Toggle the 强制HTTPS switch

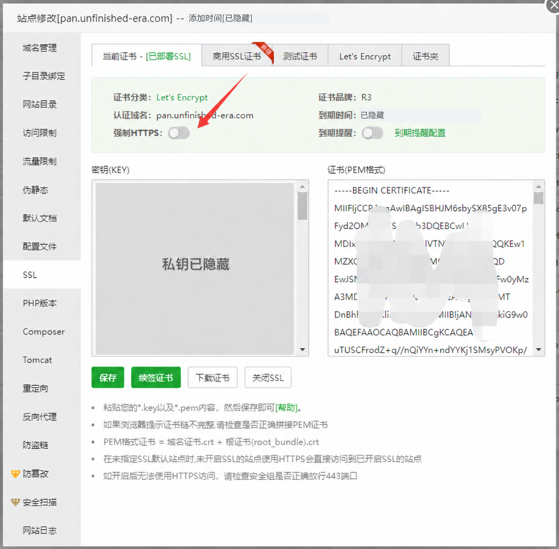pos(179,133)
